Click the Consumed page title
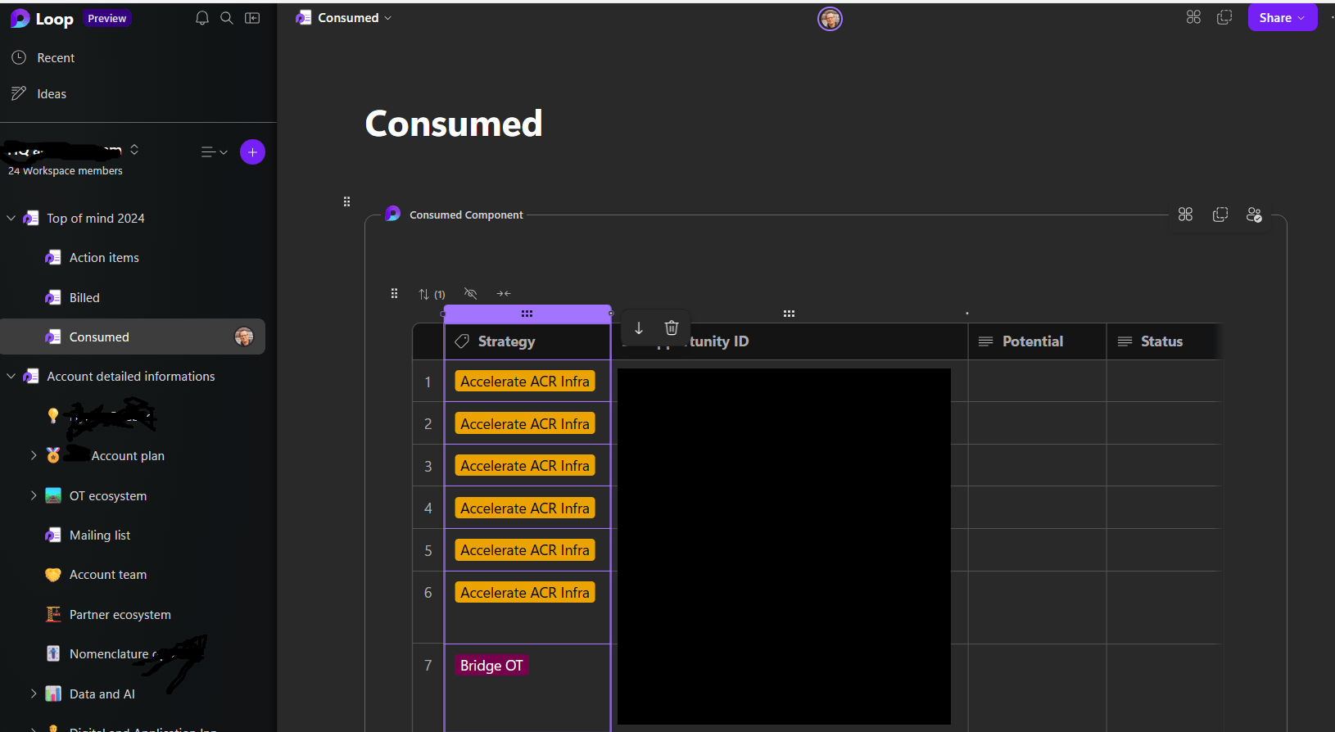Viewport: 1335px width, 732px height. point(454,124)
